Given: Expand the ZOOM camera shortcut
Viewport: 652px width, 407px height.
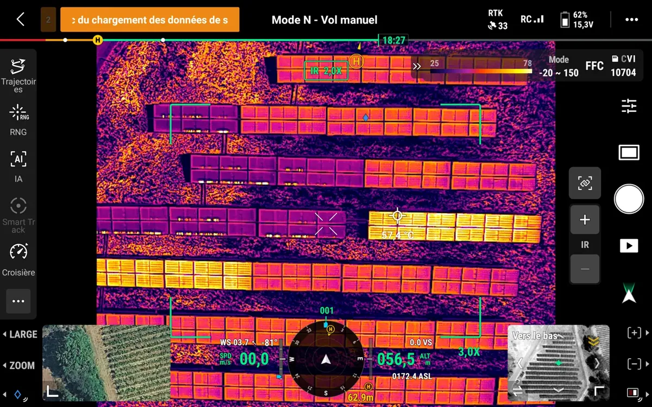Looking at the screenshot, I should coord(18,366).
